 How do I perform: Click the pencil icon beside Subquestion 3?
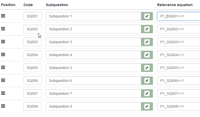tap(147, 42)
